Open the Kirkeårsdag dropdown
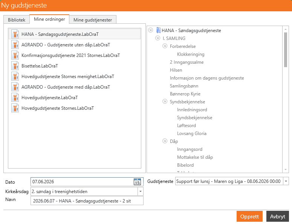 click(141, 192)
